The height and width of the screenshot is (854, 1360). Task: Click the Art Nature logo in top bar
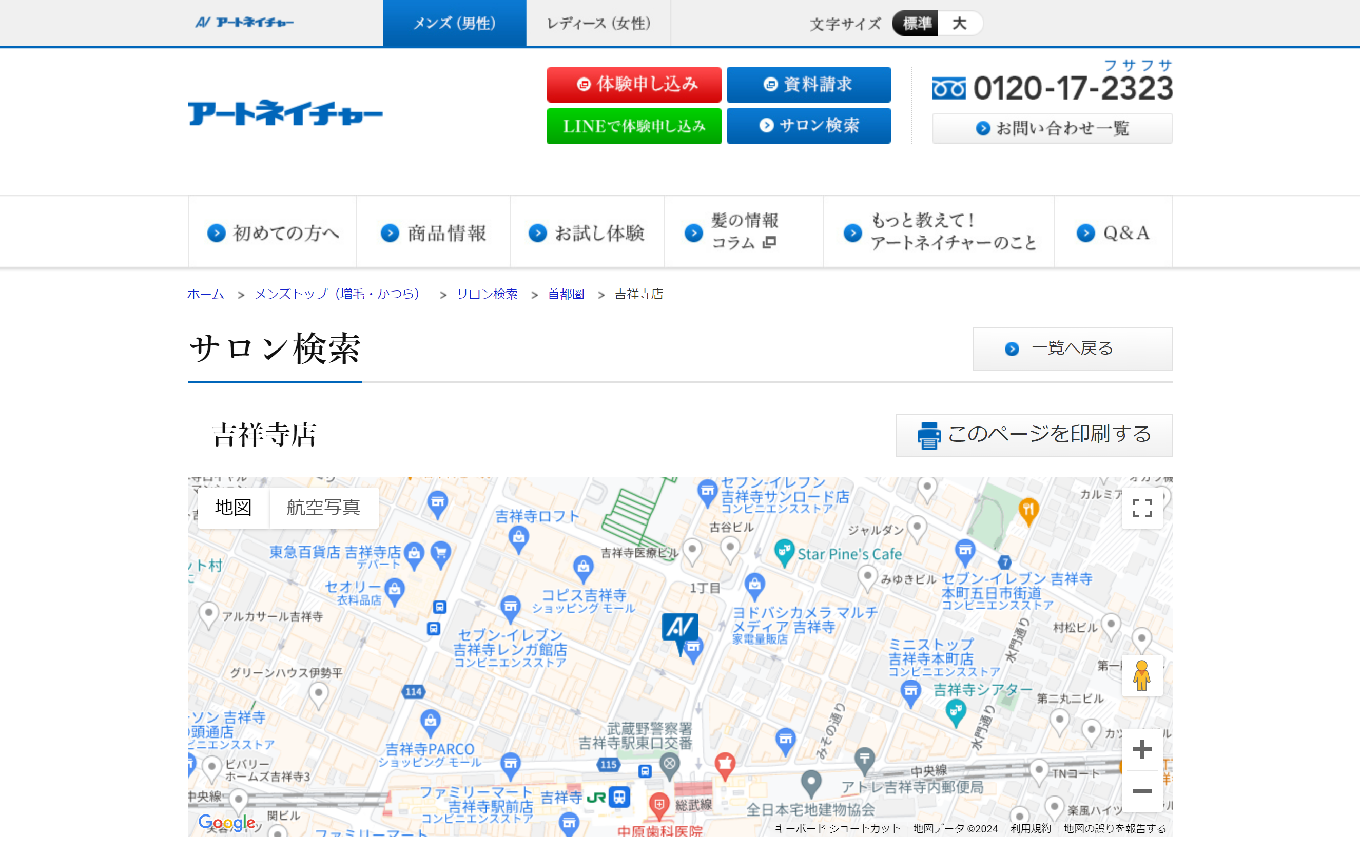[x=244, y=23]
